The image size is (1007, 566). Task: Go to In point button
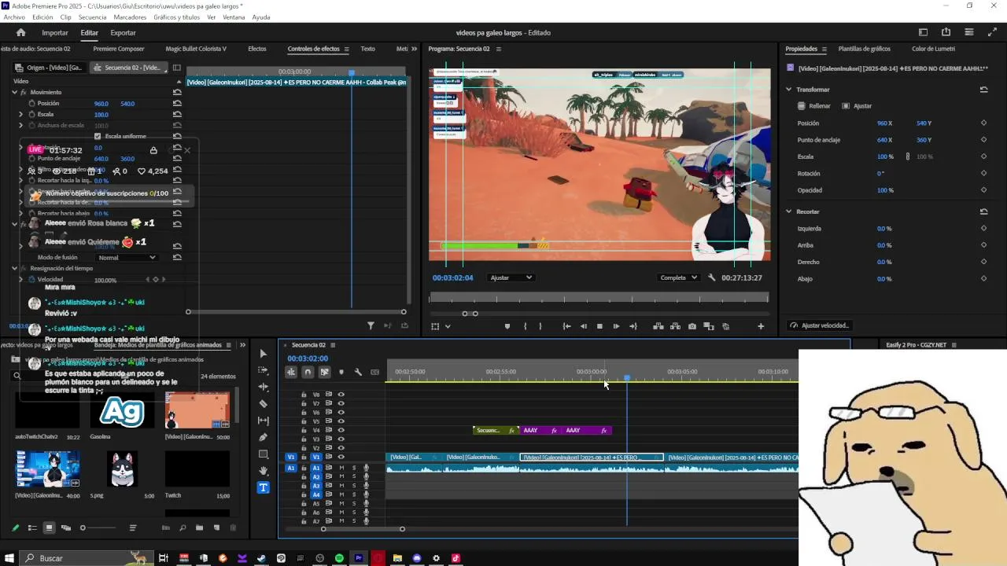click(x=566, y=326)
